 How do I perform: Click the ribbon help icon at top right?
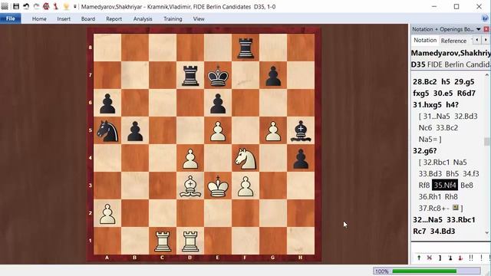click(485, 18)
